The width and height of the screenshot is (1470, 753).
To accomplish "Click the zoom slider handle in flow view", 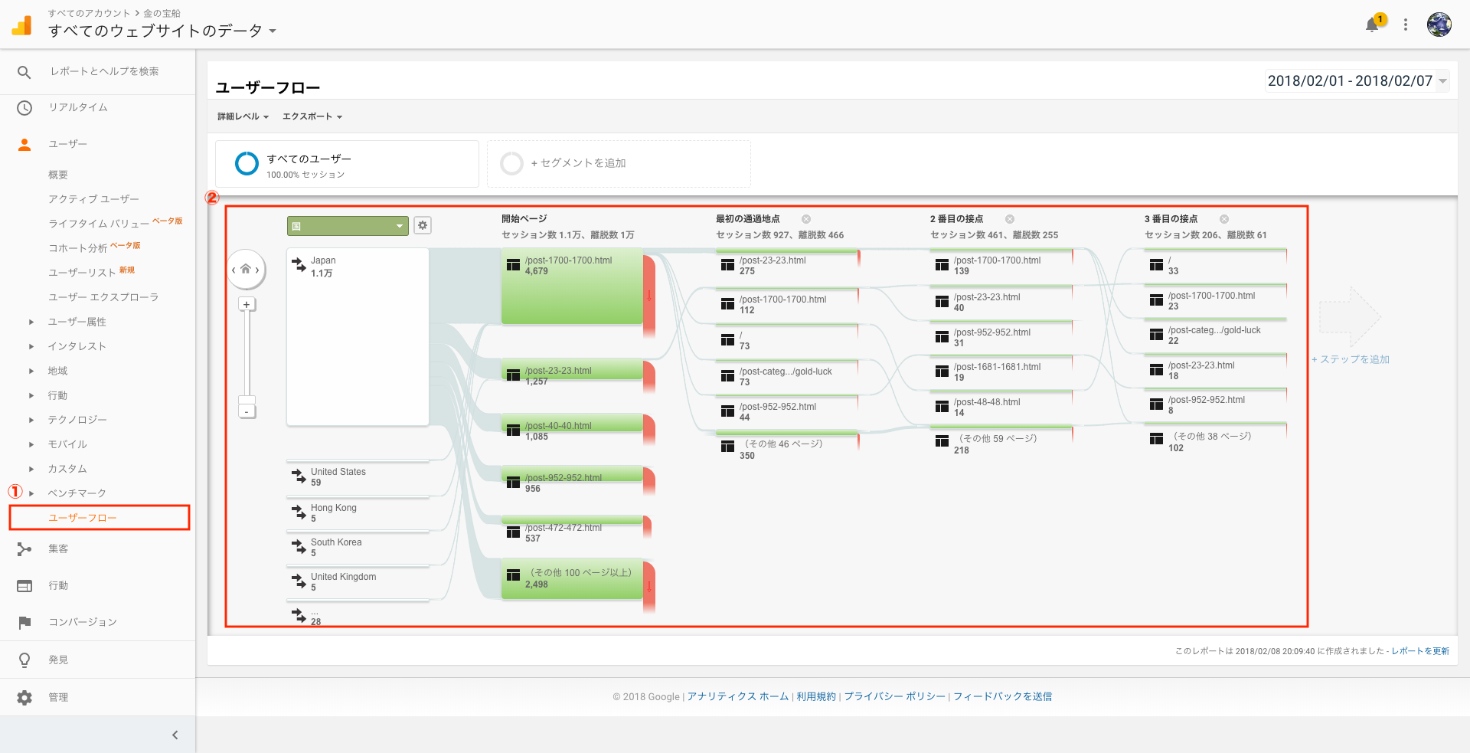I will tap(247, 400).
